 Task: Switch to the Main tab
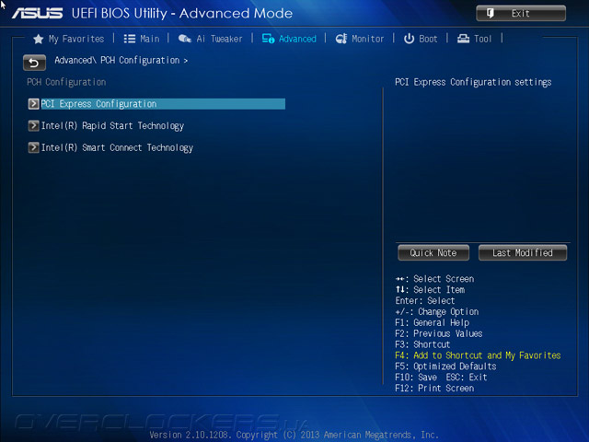[x=142, y=39]
